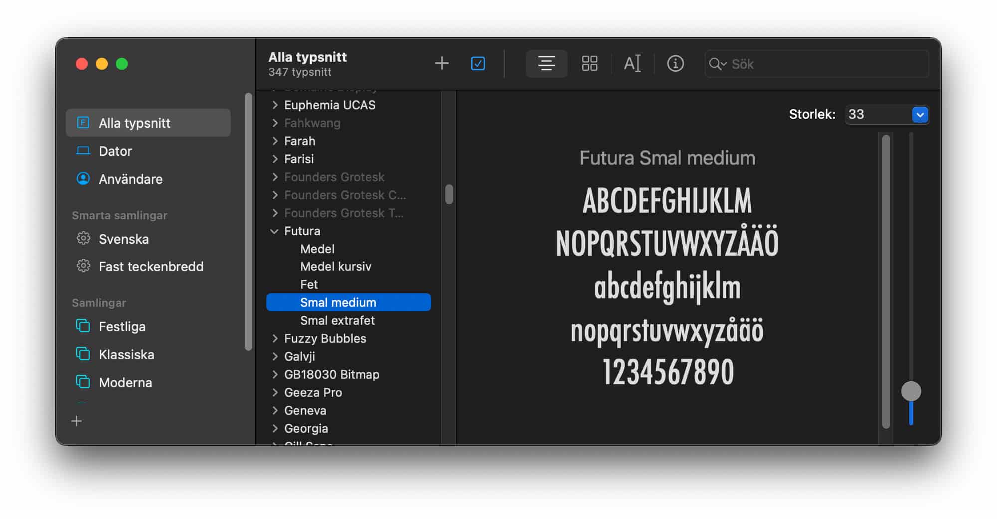The height and width of the screenshot is (519, 997).
Task: Click the Svenska gear icon
Action: point(83,238)
